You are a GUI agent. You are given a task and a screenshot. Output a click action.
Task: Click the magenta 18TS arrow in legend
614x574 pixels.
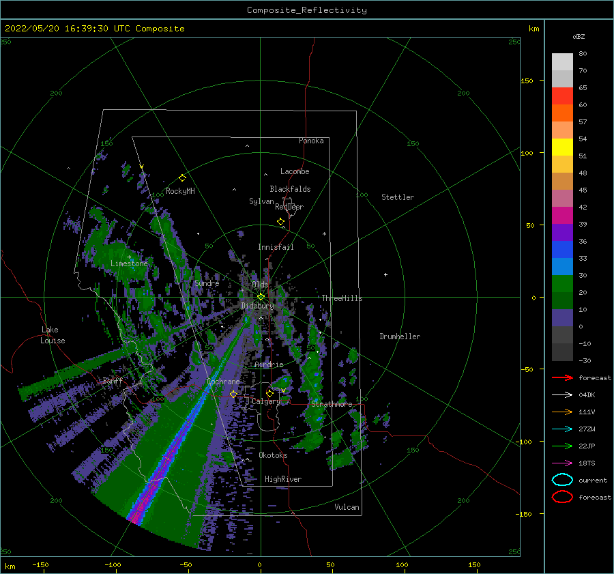(562, 463)
